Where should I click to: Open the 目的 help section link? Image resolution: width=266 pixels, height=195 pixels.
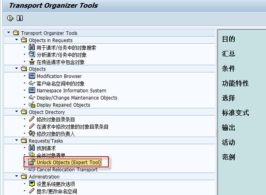point(228,39)
